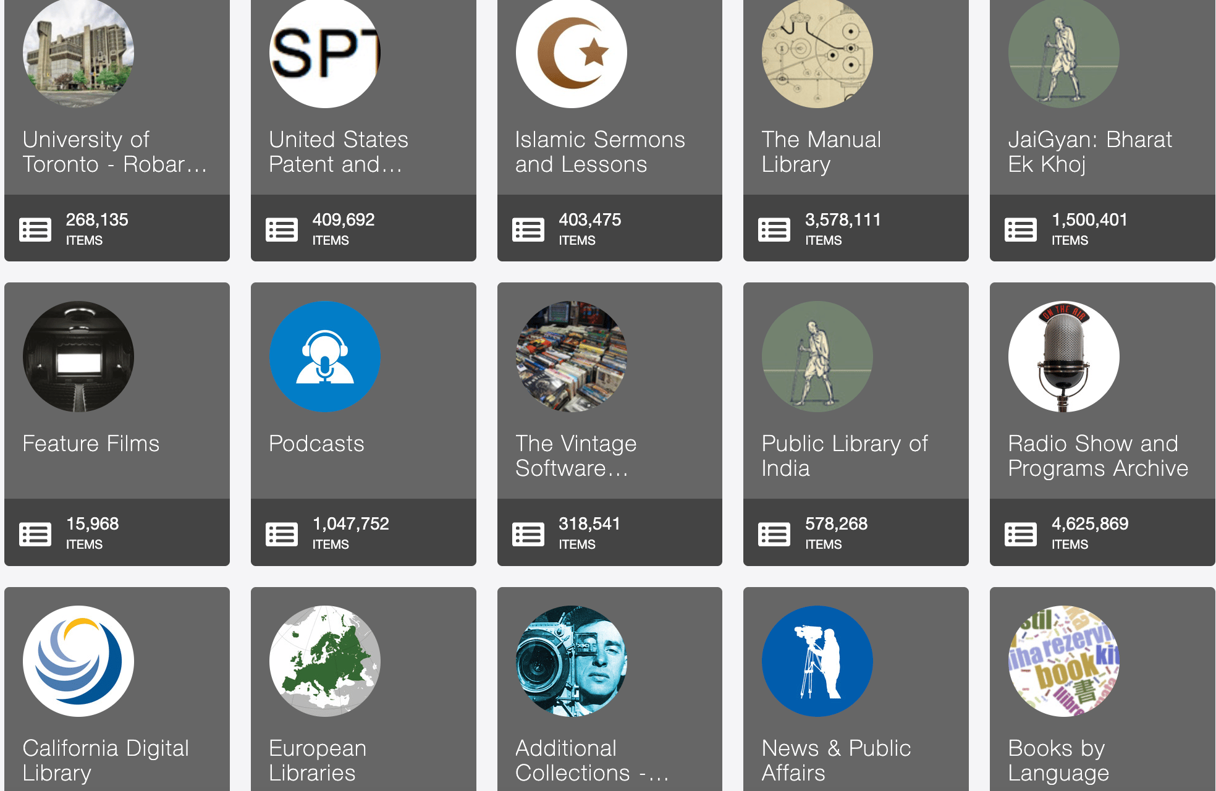The image size is (1216, 791).
Task: Select the list icon beside 15,968 items
Action: click(35, 534)
